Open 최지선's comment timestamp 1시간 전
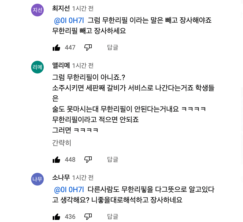Screen dimensions: 243x222 coord(82,8)
